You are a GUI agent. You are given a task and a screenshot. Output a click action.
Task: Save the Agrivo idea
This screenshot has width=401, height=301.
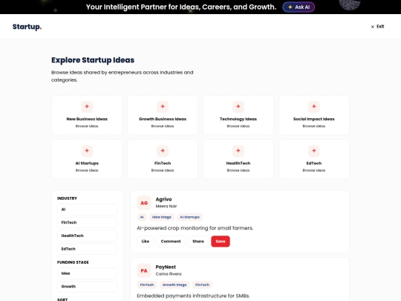tap(221, 242)
